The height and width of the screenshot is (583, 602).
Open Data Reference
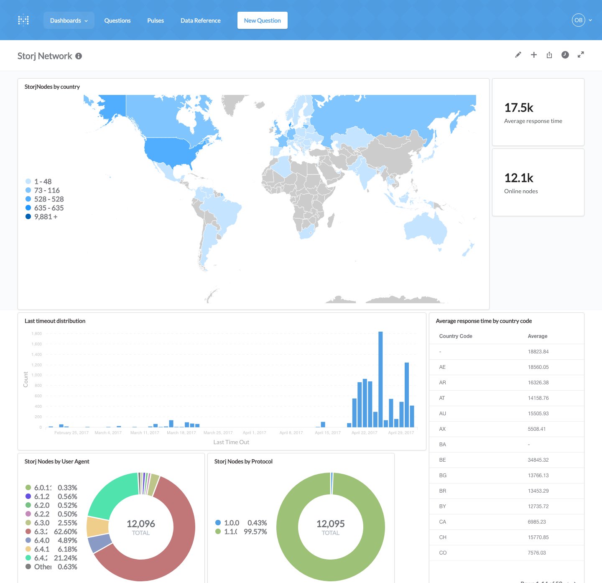201,20
